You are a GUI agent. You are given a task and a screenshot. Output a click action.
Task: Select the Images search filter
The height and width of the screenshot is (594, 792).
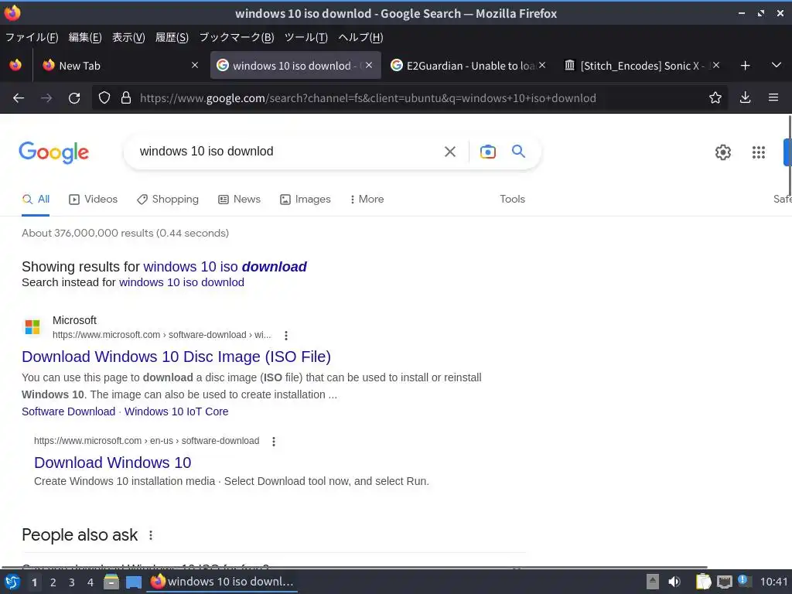305,199
